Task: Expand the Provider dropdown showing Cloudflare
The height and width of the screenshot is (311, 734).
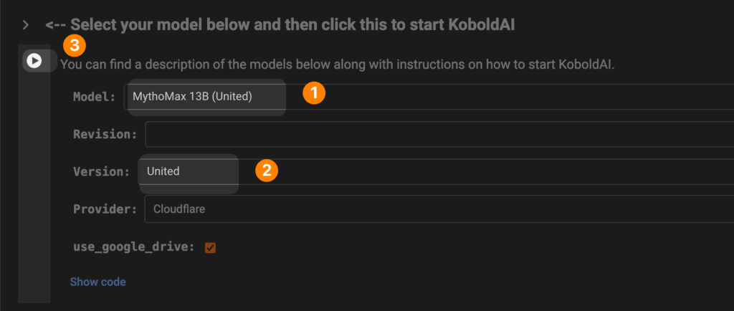Action: click(439, 209)
